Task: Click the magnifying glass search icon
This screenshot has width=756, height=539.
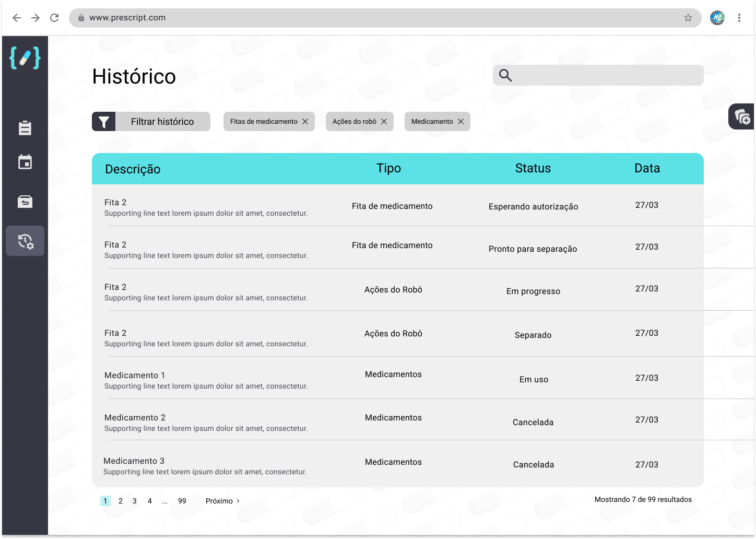Action: tap(505, 75)
